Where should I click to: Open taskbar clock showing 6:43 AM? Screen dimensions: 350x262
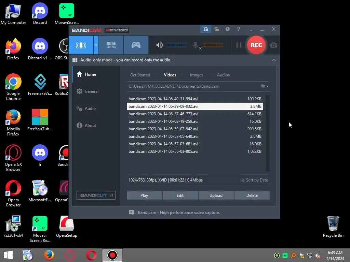[x=335, y=256]
